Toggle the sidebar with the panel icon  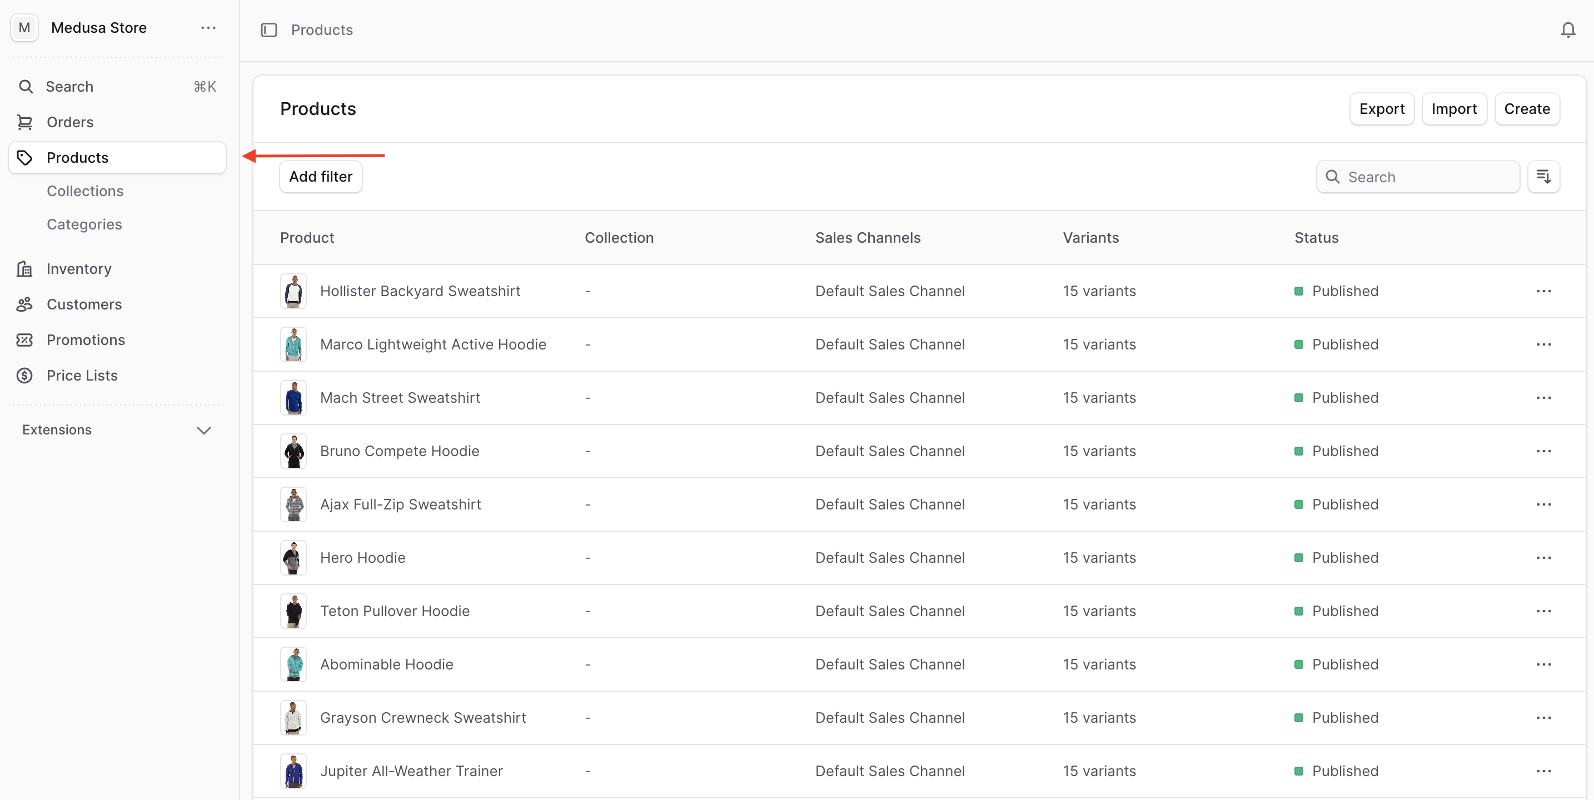tap(269, 29)
